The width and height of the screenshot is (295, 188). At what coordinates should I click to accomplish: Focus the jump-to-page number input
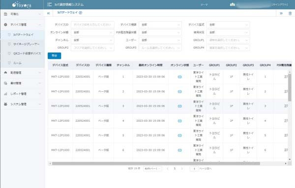(194, 169)
